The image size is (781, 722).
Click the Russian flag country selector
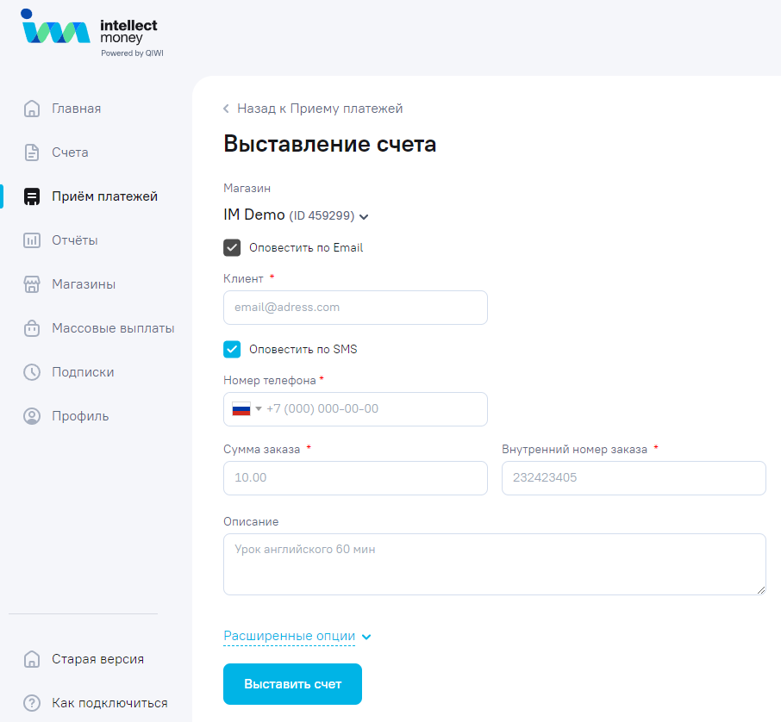(241, 408)
